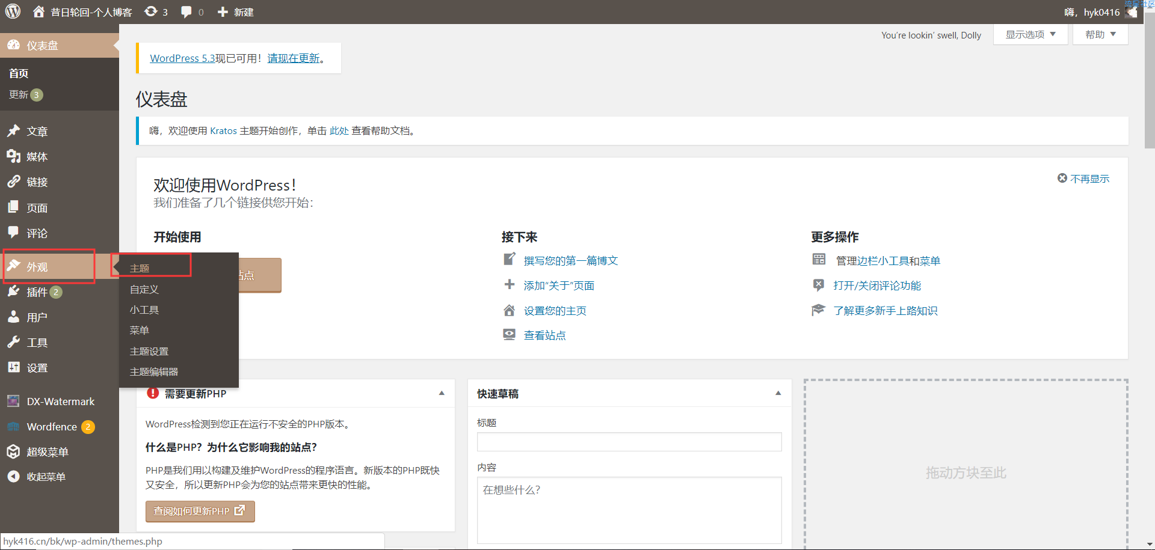The image size is (1155, 550).
Task: Click the 打开/关闭评论功能 link
Action: pos(877,286)
